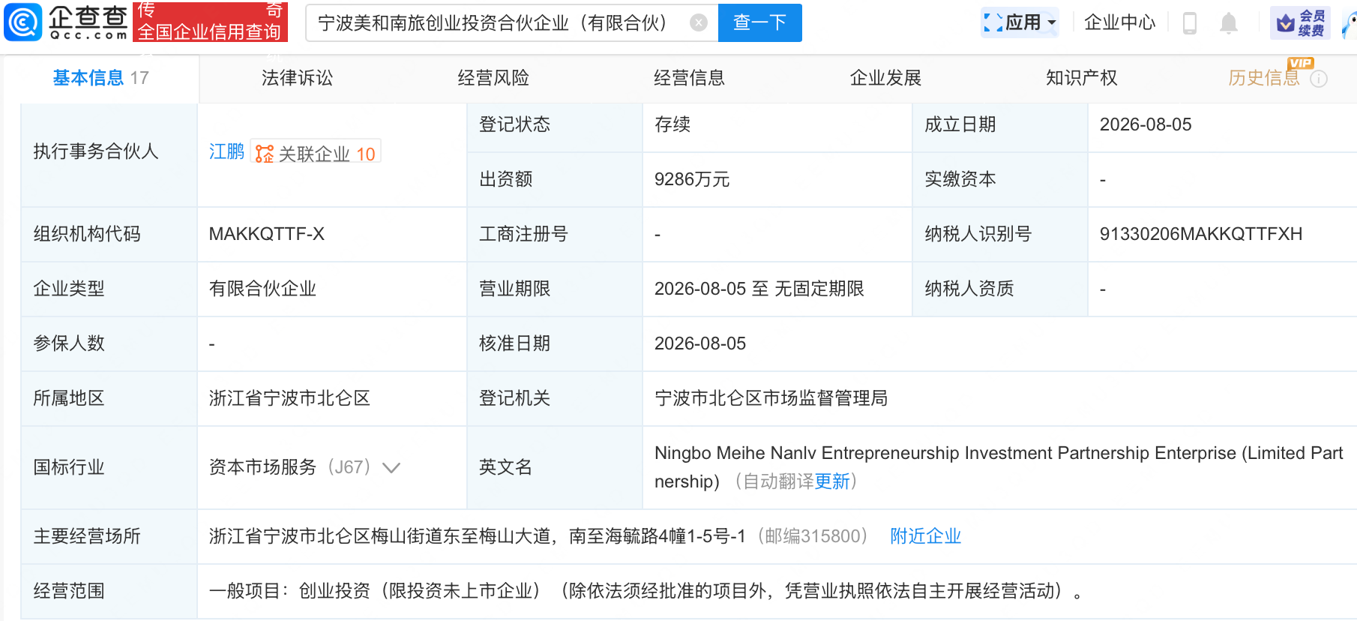Click the info icon beside 历史信息
1357x621 pixels.
tap(1319, 79)
